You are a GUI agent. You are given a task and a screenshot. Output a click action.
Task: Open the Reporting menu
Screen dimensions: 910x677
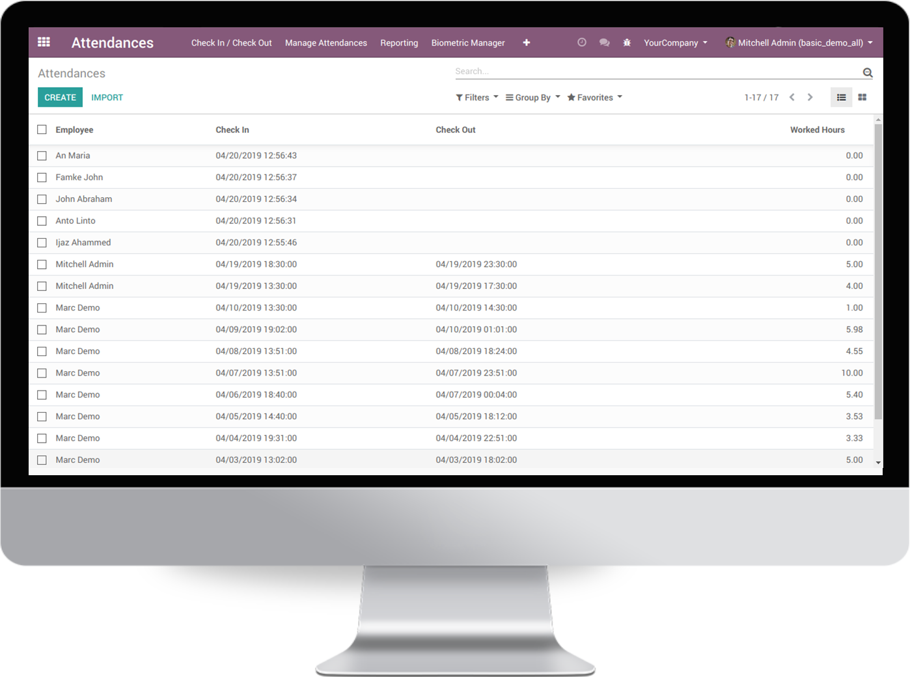399,43
